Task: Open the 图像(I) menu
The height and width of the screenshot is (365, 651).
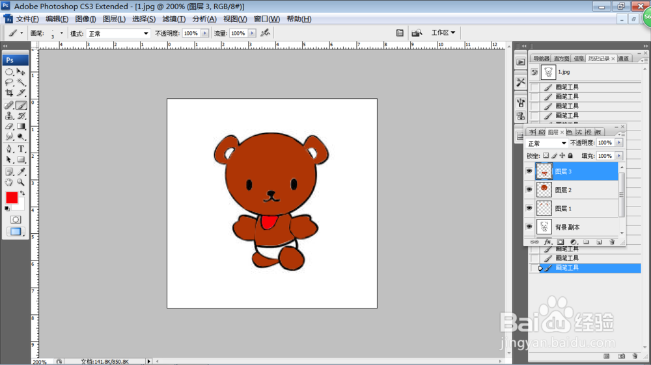Action: (85, 19)
